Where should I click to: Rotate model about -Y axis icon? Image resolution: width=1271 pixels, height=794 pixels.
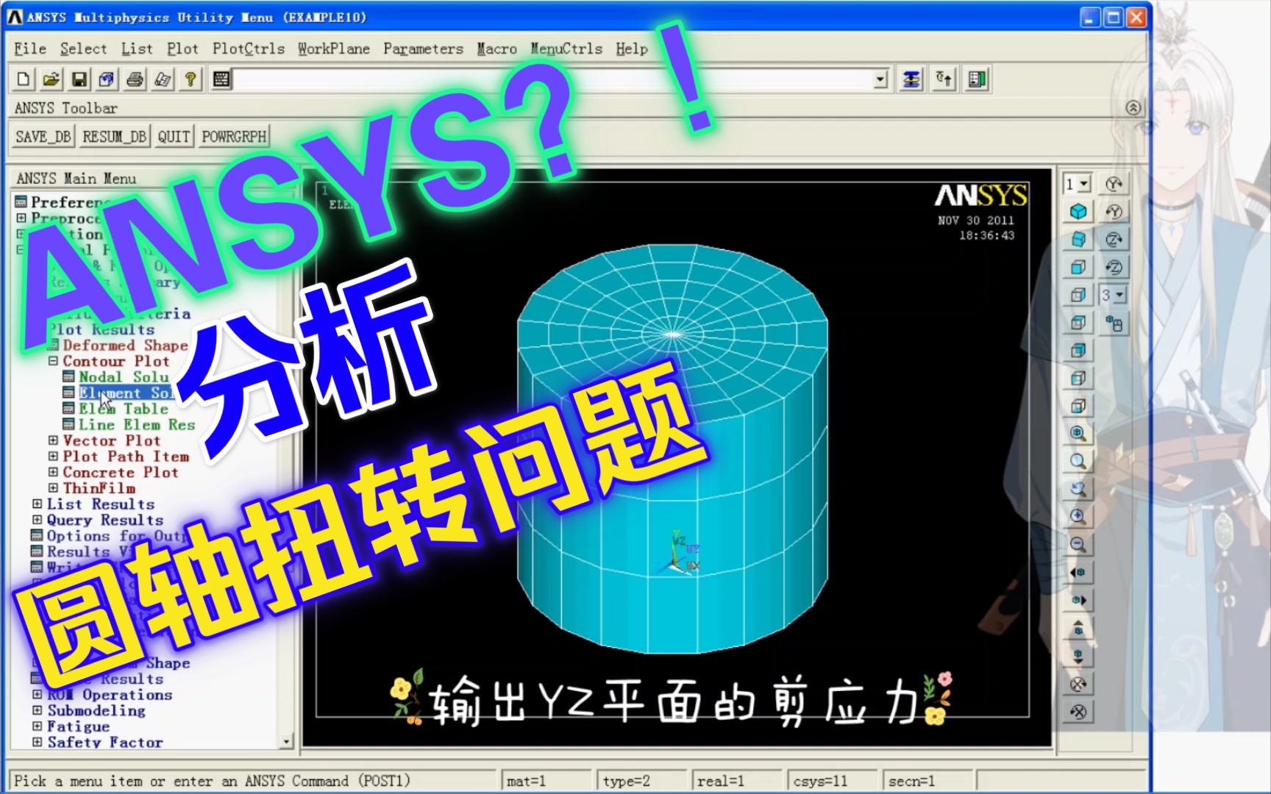[1114, 212]
